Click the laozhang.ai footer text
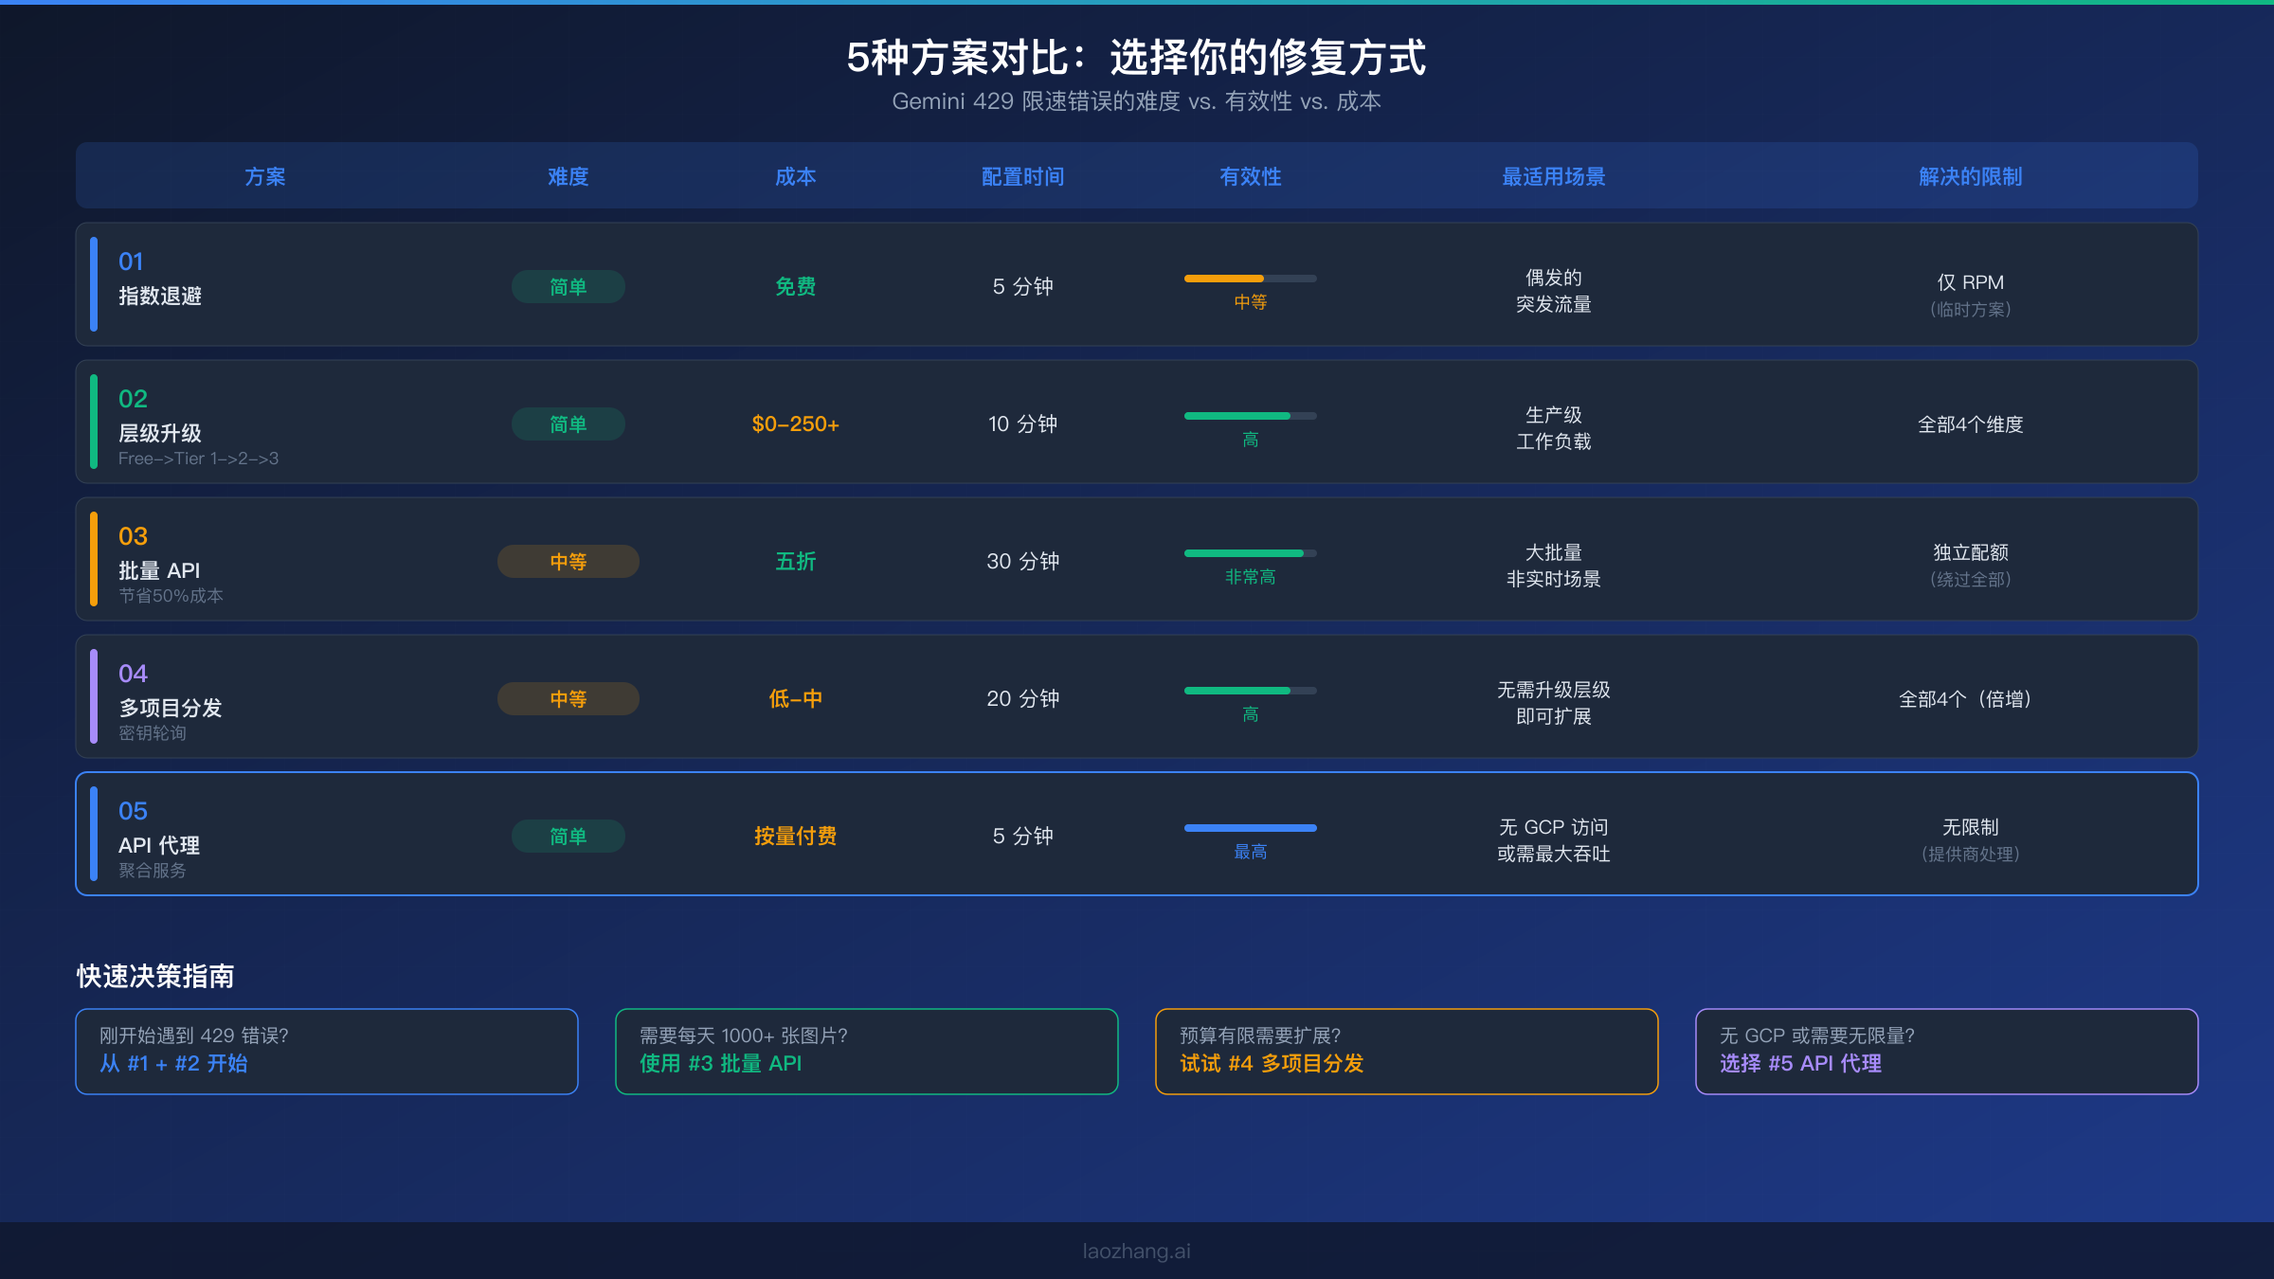The image size is (2274, 1279). pos(1136,1251)
